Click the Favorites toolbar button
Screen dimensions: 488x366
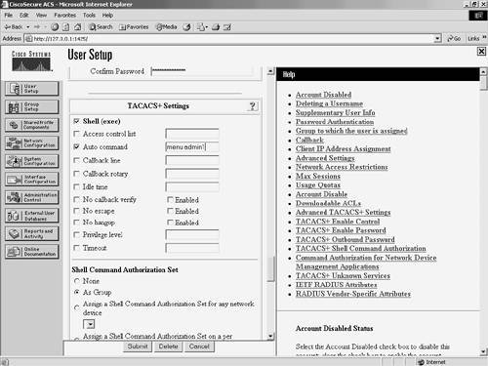coord(134,27)
